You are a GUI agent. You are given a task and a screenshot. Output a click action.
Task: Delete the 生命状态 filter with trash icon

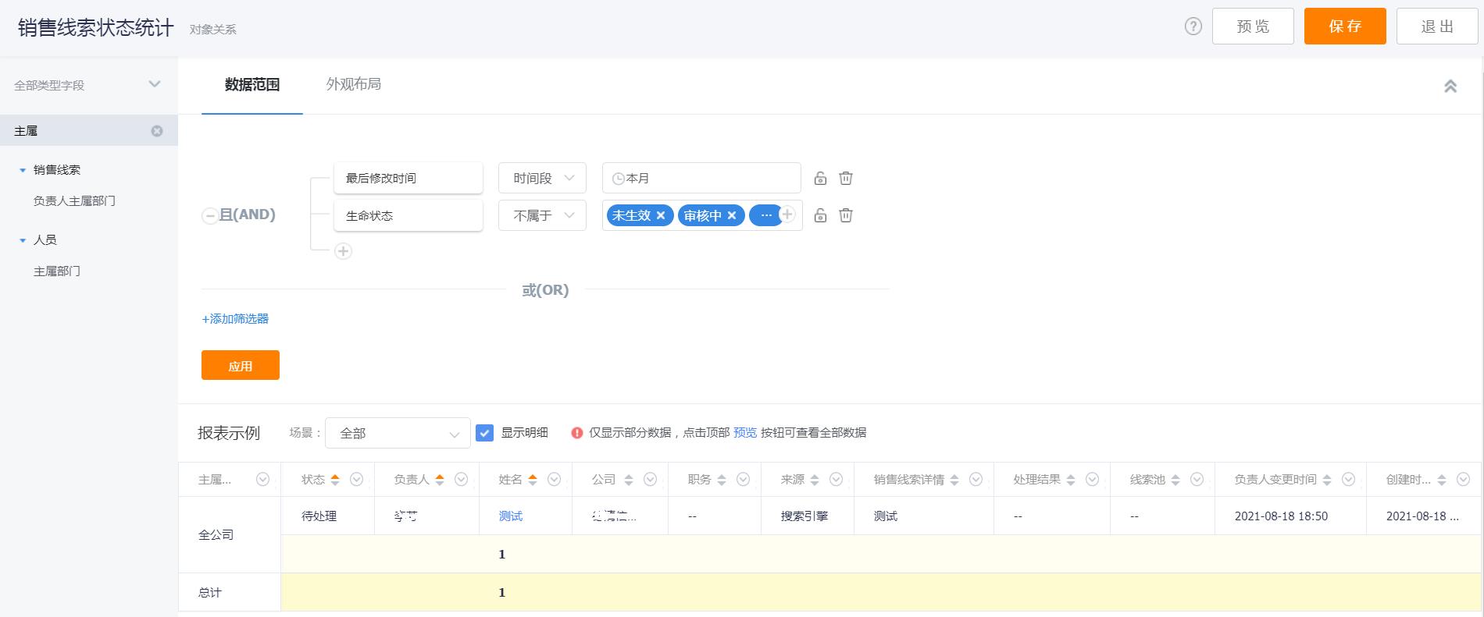click(846, 215)
